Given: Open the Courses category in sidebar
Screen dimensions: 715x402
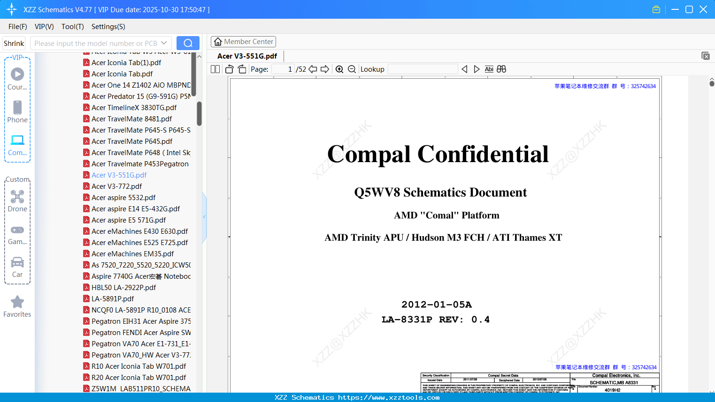Looking at the screenshot, I should click(17, 79).
